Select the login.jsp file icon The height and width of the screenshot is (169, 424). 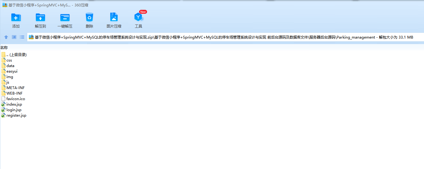pos(3,110)
